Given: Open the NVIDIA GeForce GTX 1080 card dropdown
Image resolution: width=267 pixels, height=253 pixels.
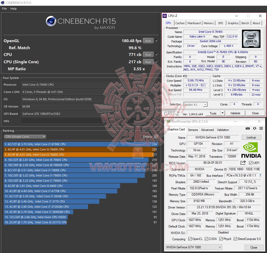Looking at the screenshot, I should [194, 247].
